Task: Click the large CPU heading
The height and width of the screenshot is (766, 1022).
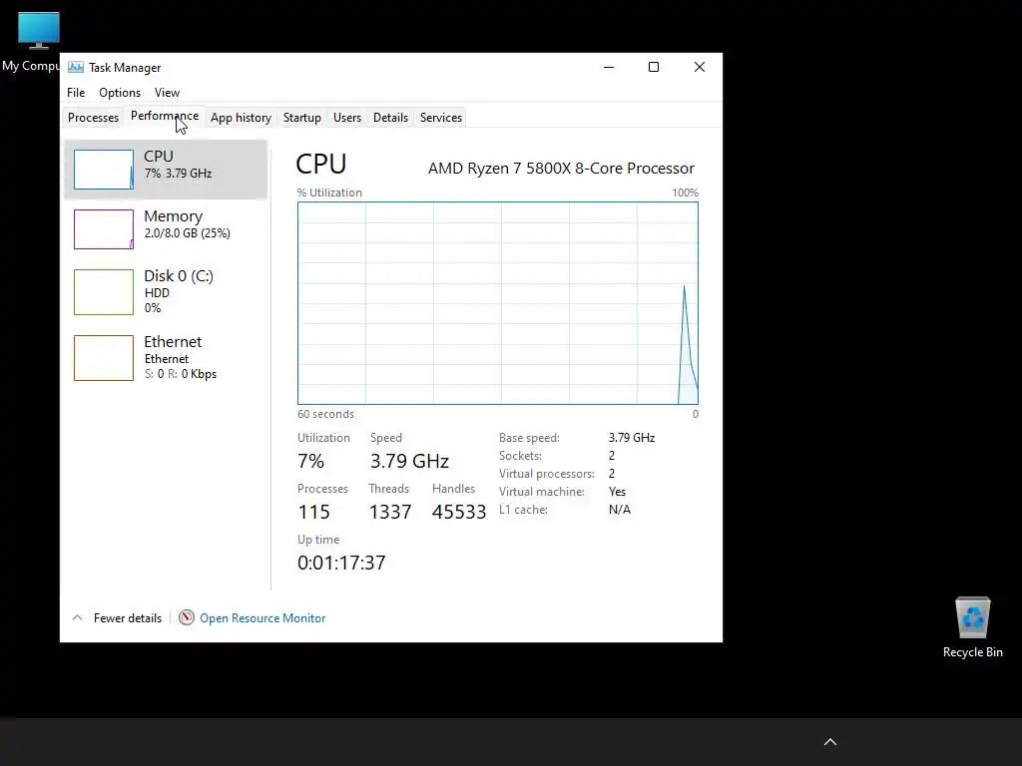Action: point(321,164)
